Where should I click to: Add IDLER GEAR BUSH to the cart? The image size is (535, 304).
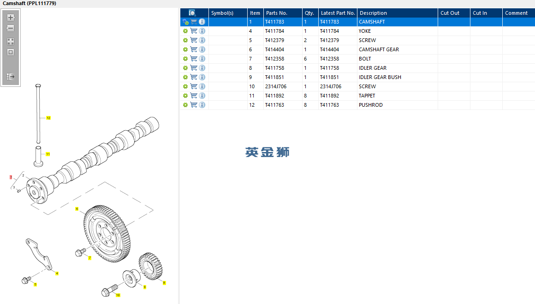(x=194, y=77)
